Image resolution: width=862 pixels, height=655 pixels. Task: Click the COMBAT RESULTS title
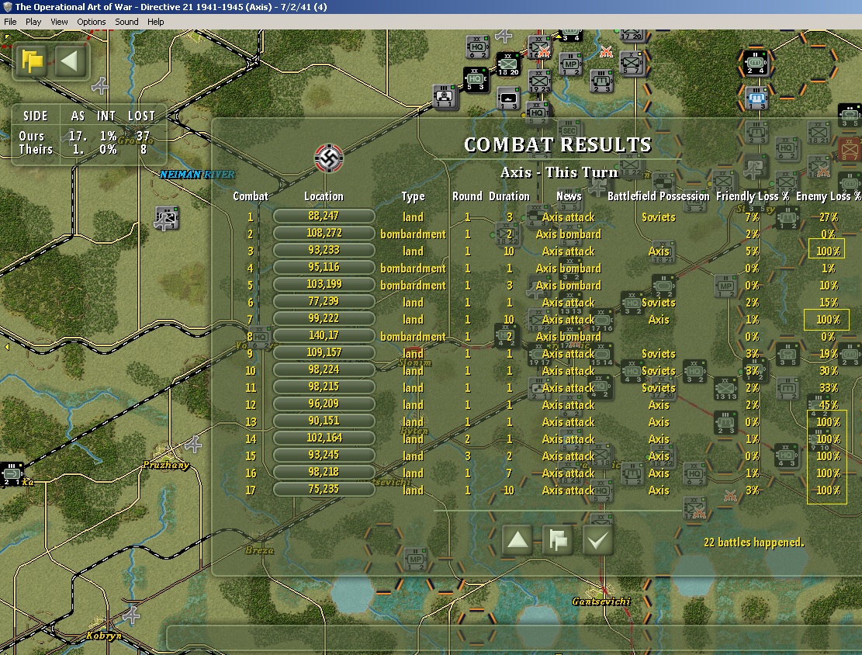click(x=557, y=144)
